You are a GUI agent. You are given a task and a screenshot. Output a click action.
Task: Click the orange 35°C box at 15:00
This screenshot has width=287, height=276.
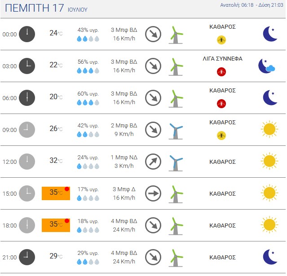tap(56, 193)
